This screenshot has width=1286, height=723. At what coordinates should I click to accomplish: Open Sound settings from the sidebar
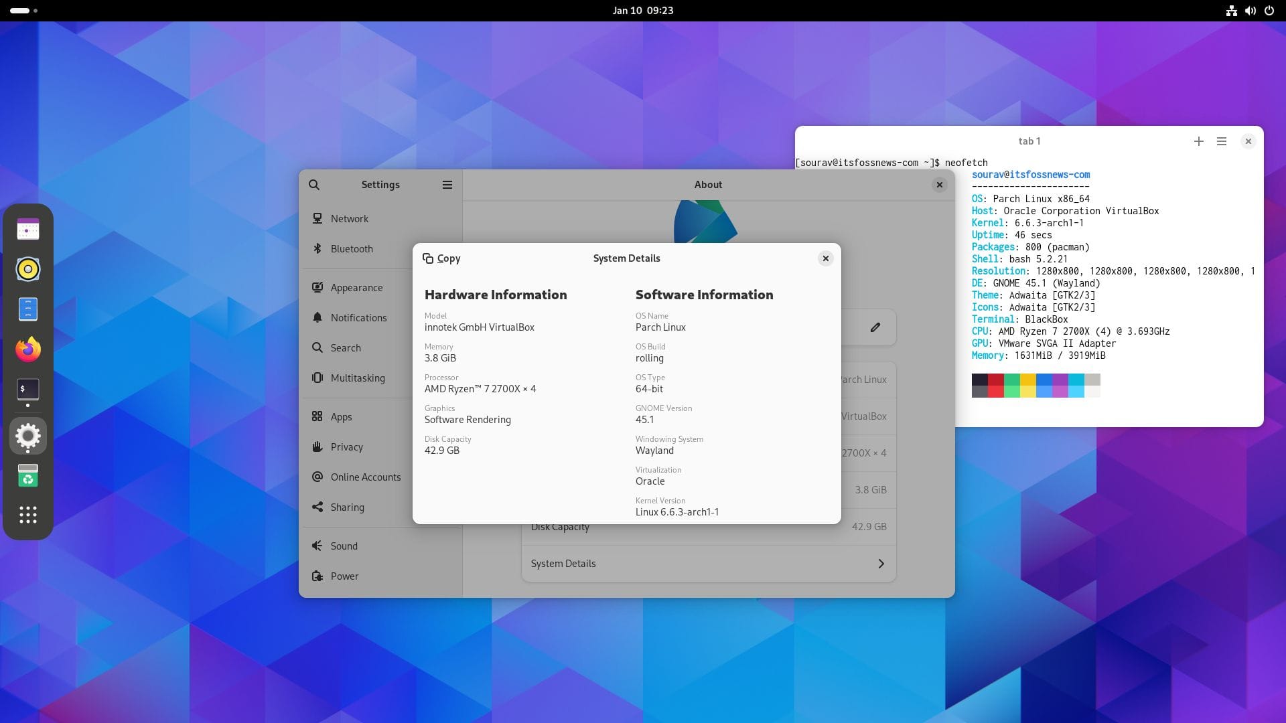(x=344, y=546)
